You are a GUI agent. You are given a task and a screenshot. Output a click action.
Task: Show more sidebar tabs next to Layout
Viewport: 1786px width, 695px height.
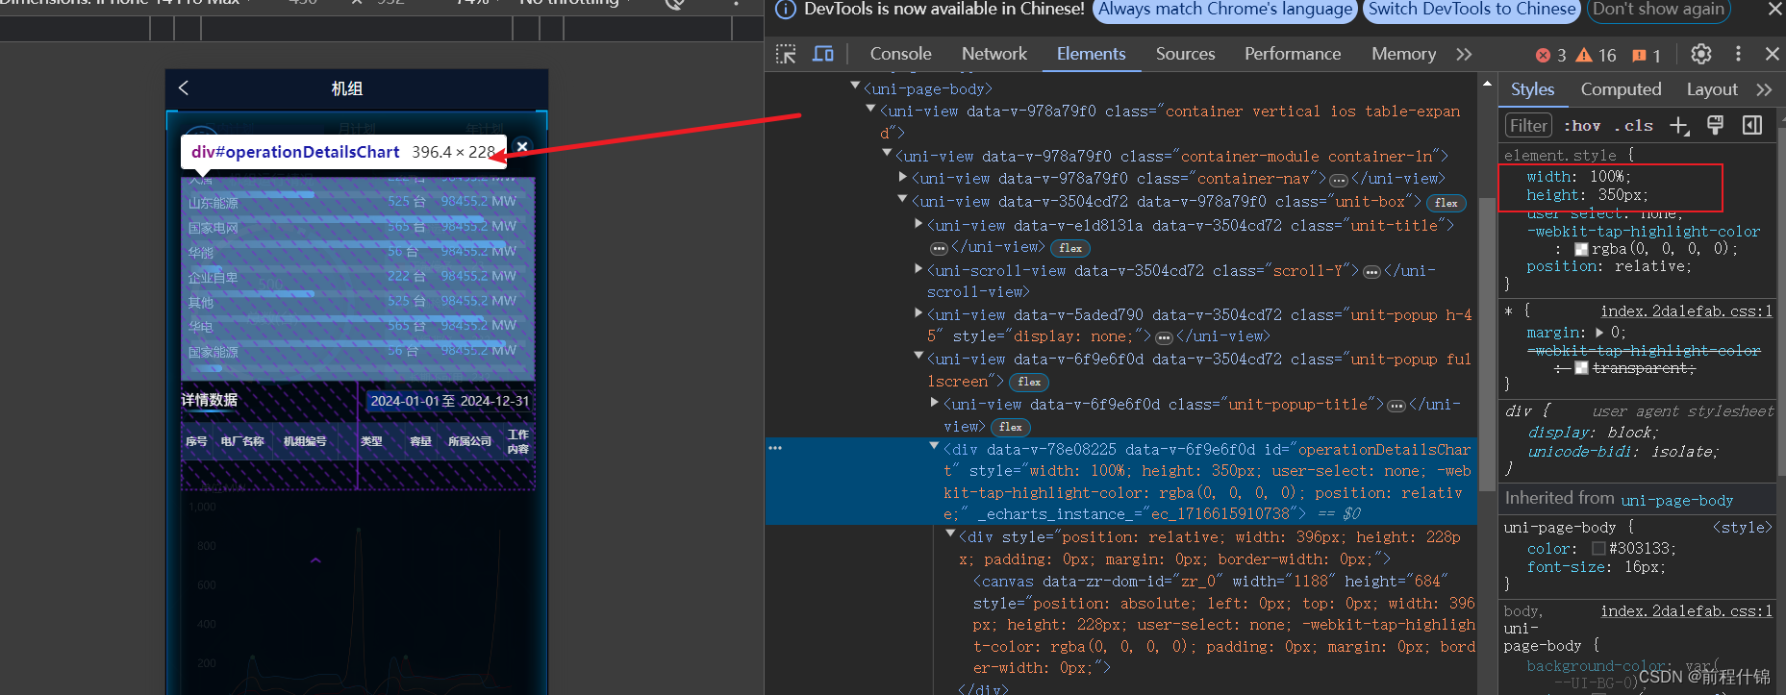(1764, 89)
